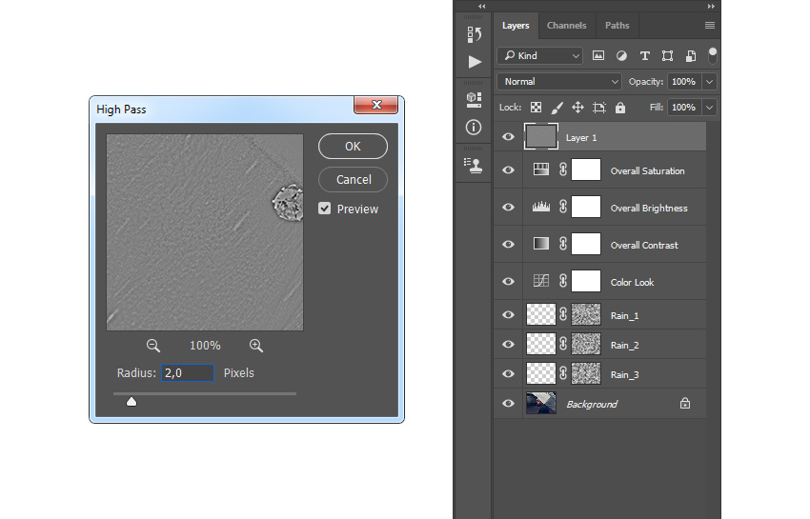Hide the Color Look layer
This screenshot has height=519, width=810.
tap(508, 282)
